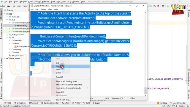Screen dimensions: 190x107
Task: Click the Gradle Scripts elephant icon
Action: pos(7,58)
